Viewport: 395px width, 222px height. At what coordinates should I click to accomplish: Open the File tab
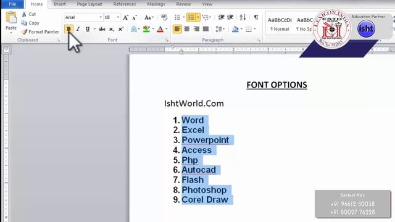point(12,4)
